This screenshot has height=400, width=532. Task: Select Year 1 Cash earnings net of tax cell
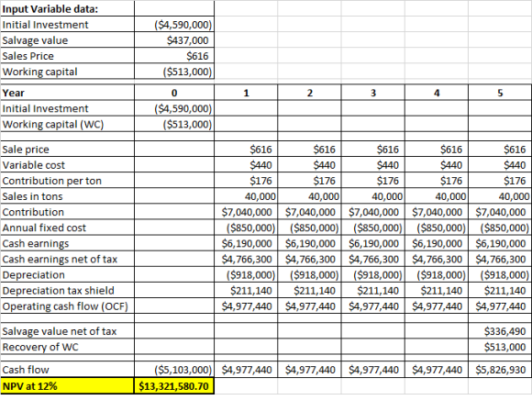(x=246, y=259)
